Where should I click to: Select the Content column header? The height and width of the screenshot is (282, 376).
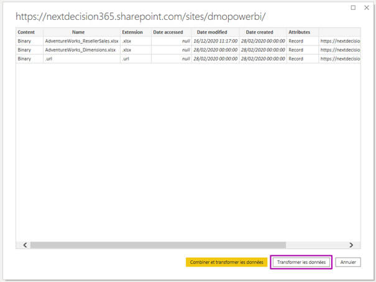(x=29, y=32)
